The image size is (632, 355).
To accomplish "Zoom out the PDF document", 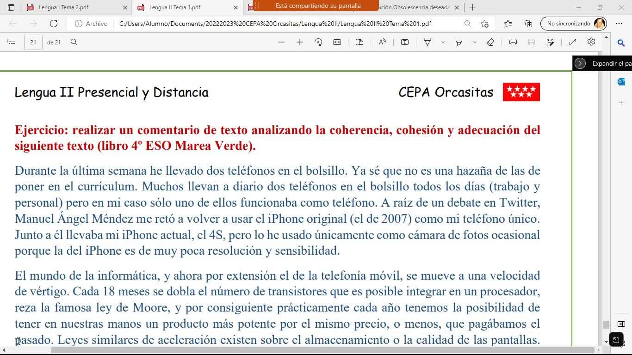I will point(281,42).
